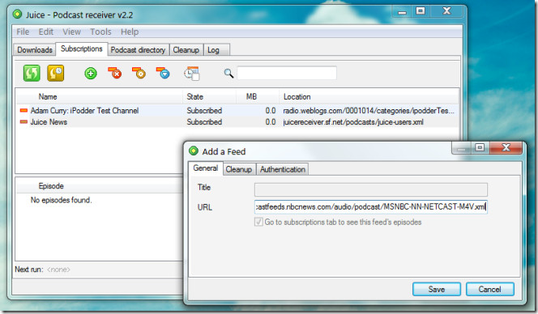The image size is (538, 314).
Task: Select the Subscriptions tab
Action: [x=82, y=49]
